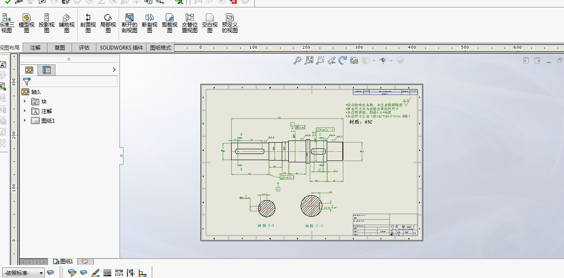The width and height of the screenshot is (564, 278).
Task: Switch to the 视图布局 (View Layout) tab
Action: pos(10,48)
